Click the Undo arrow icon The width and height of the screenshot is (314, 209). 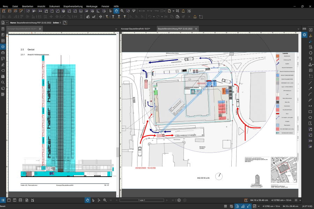pos(150,17)
